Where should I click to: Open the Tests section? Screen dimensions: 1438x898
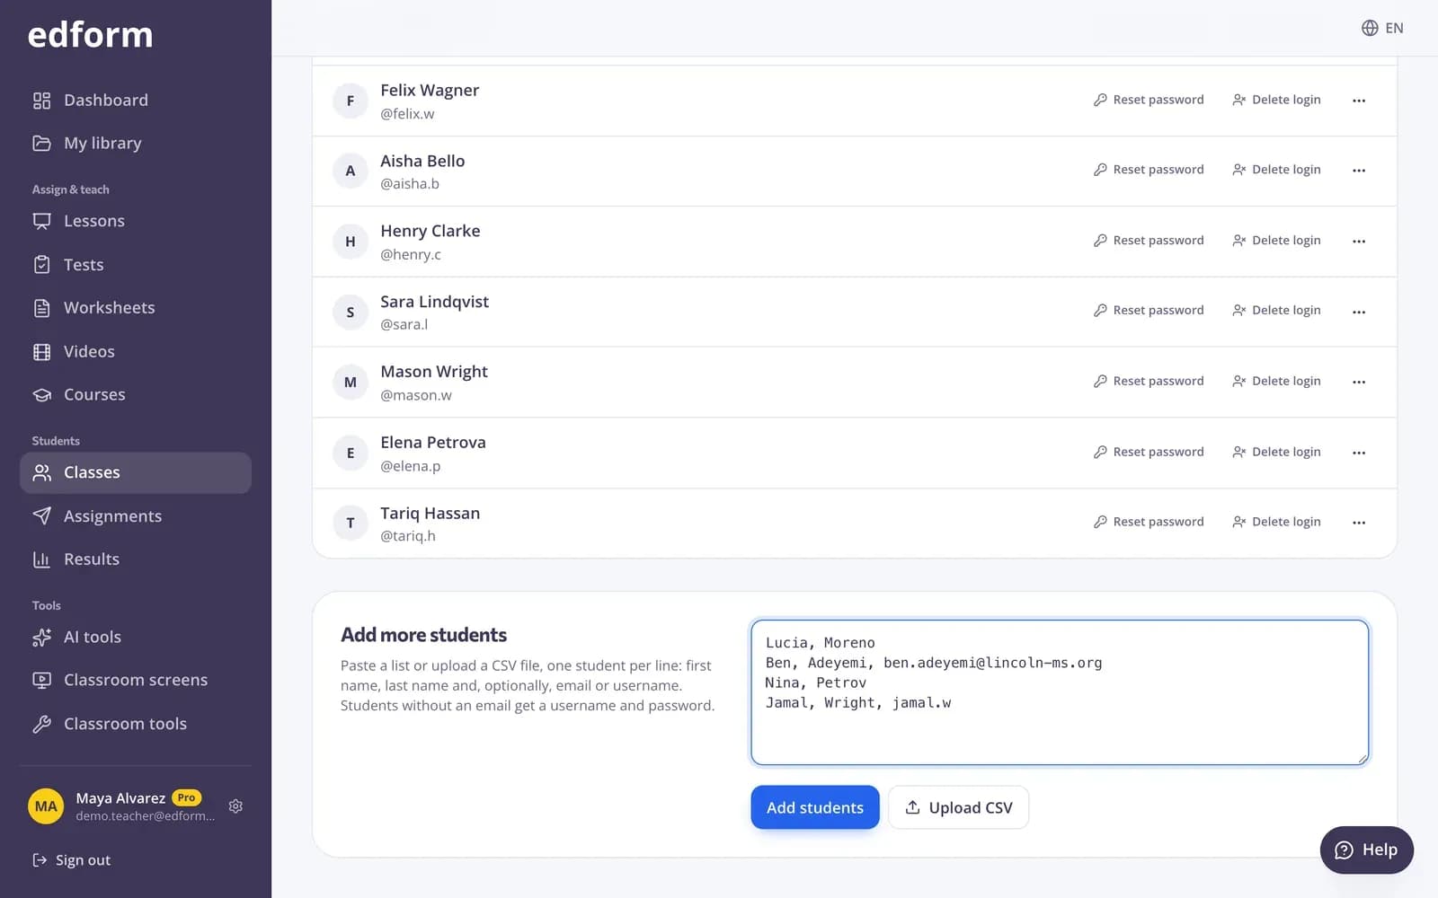(136, 265)
